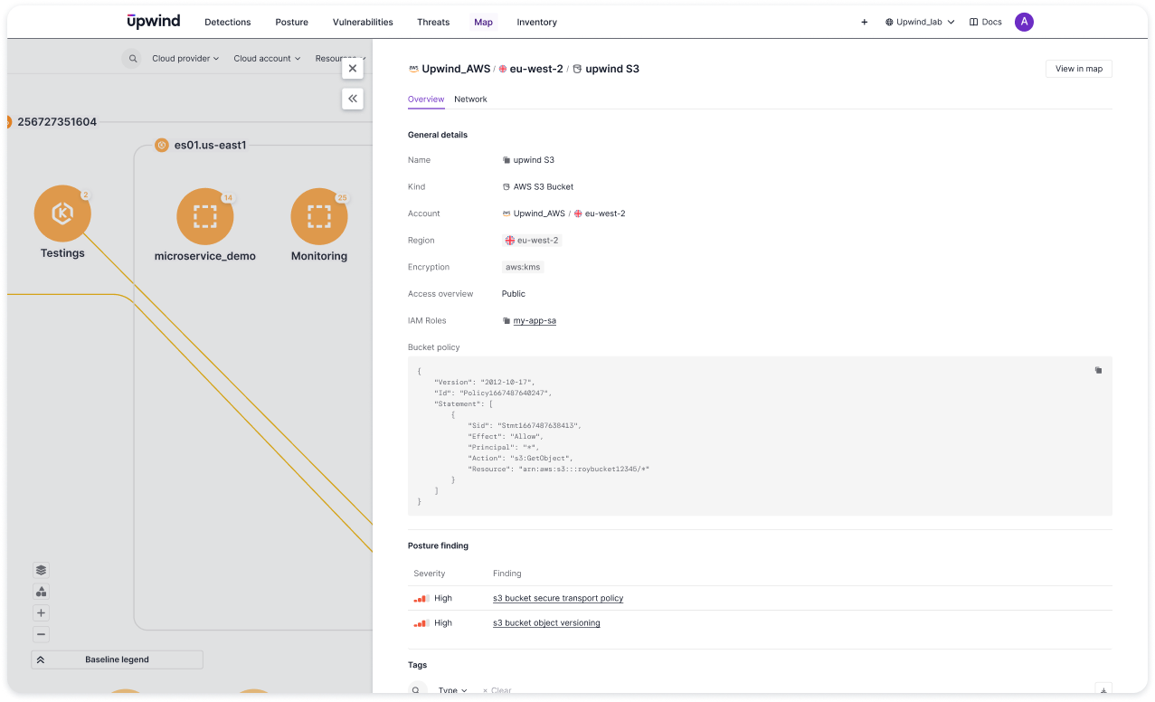Open the resource grouping icon below the layers icon

pyautogui.click(x=41, y=592)
